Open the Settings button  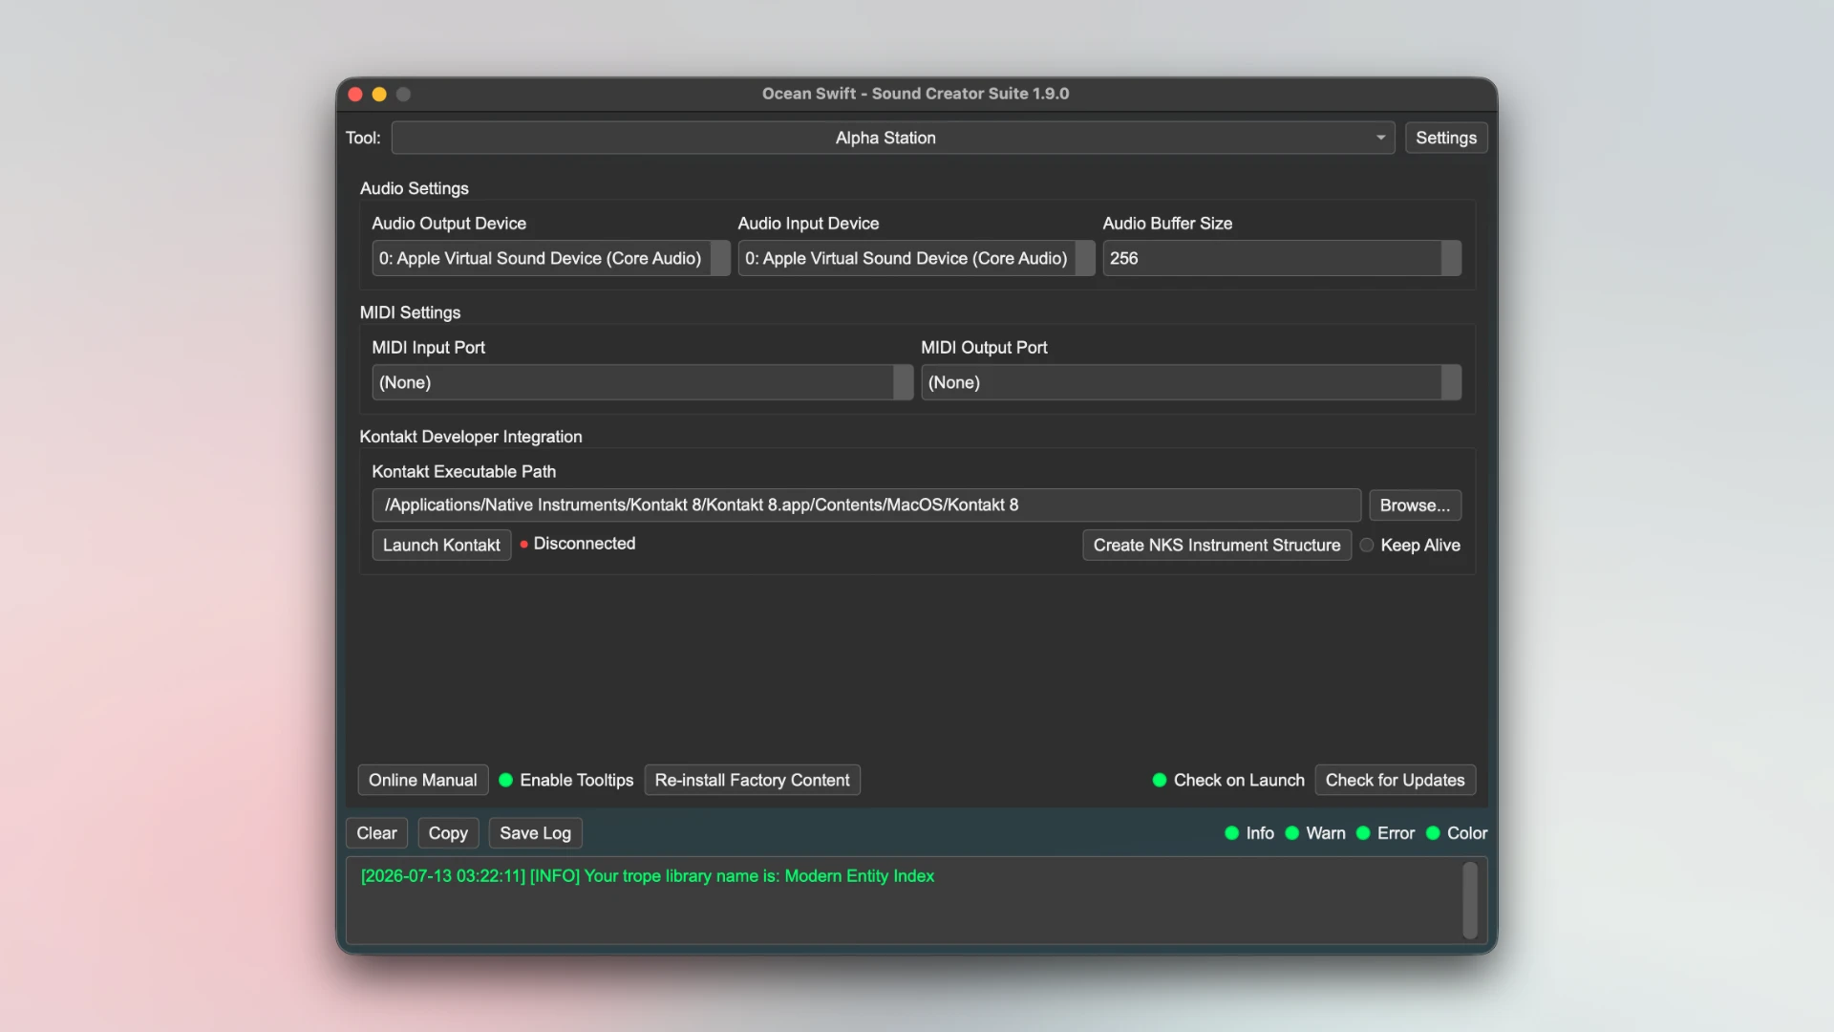point(1445,138)
